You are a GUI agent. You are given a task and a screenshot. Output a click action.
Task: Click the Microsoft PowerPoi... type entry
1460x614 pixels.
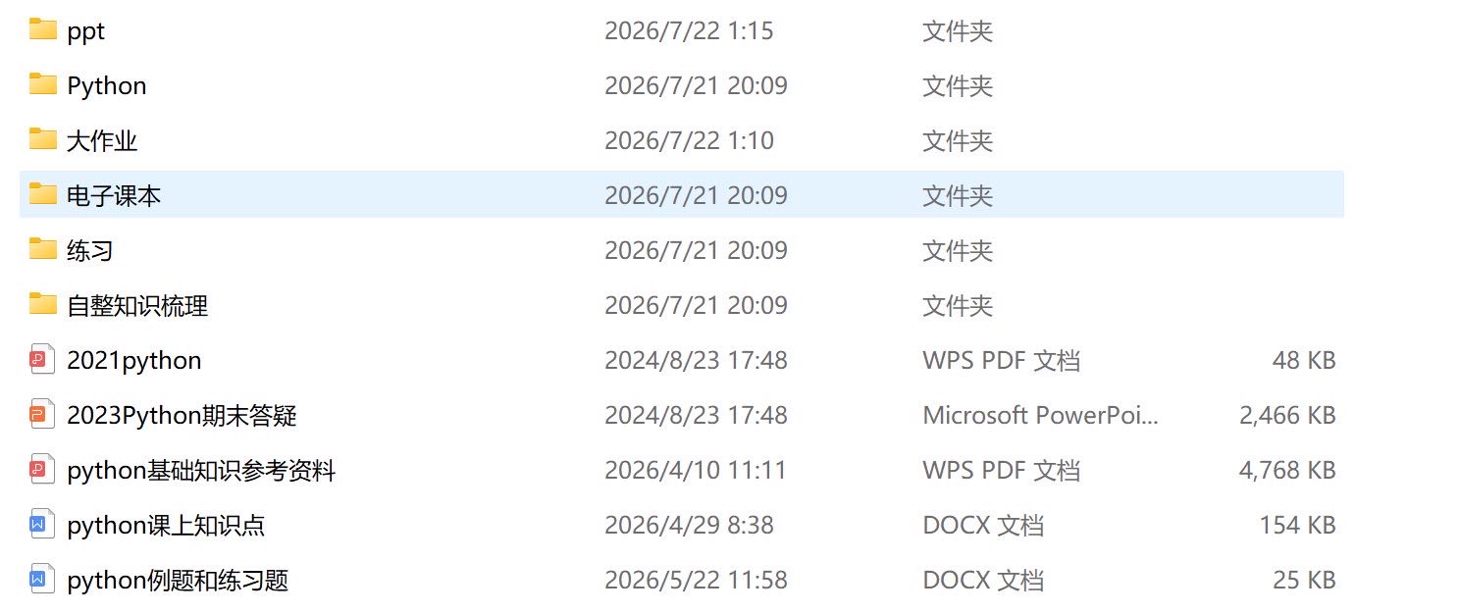tap(1040, 416)
